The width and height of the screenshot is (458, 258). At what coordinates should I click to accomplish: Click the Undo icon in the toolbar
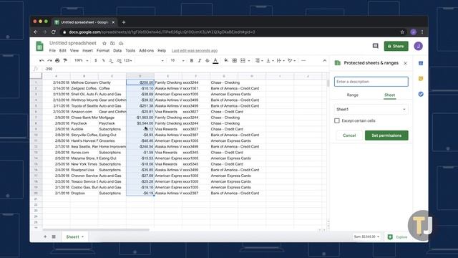[42, 60]
